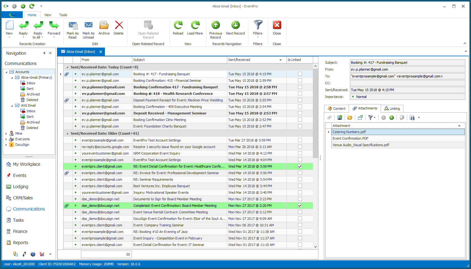Open Sent/Received column sort dropdown

tap(280, 60)
